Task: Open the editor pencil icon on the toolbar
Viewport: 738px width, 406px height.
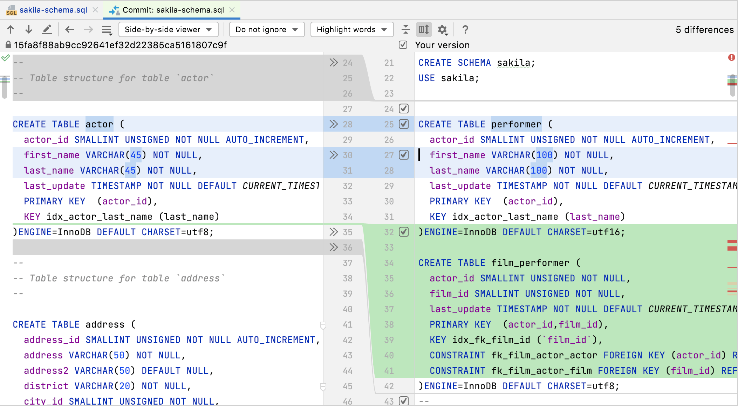Action: (x=47, y=29)
